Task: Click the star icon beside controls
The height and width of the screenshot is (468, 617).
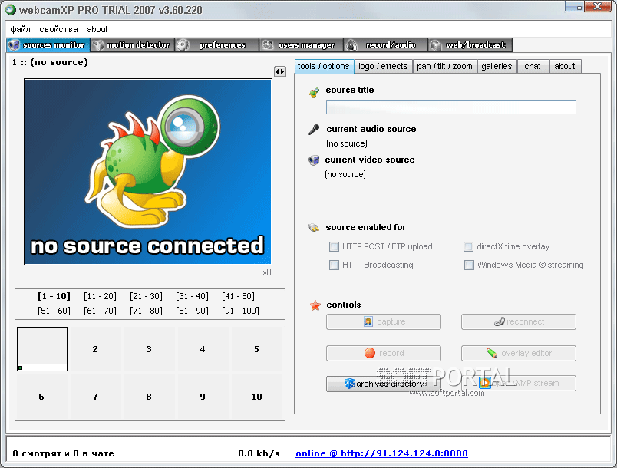Action: point(315,305)
